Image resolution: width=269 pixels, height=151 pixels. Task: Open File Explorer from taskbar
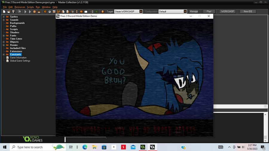coord(94,147)
